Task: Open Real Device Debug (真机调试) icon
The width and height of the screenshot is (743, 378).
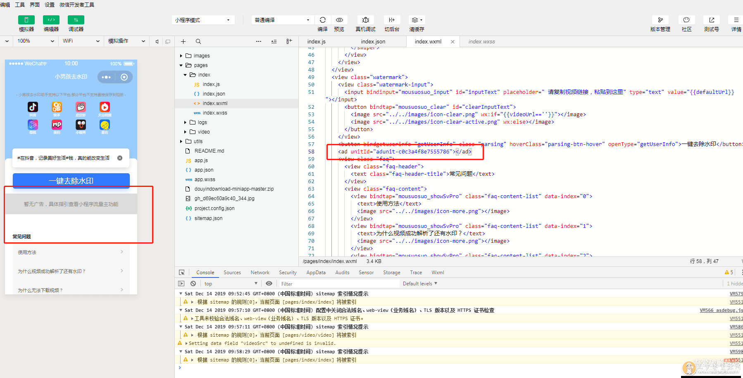Action: tap(366, 20)
